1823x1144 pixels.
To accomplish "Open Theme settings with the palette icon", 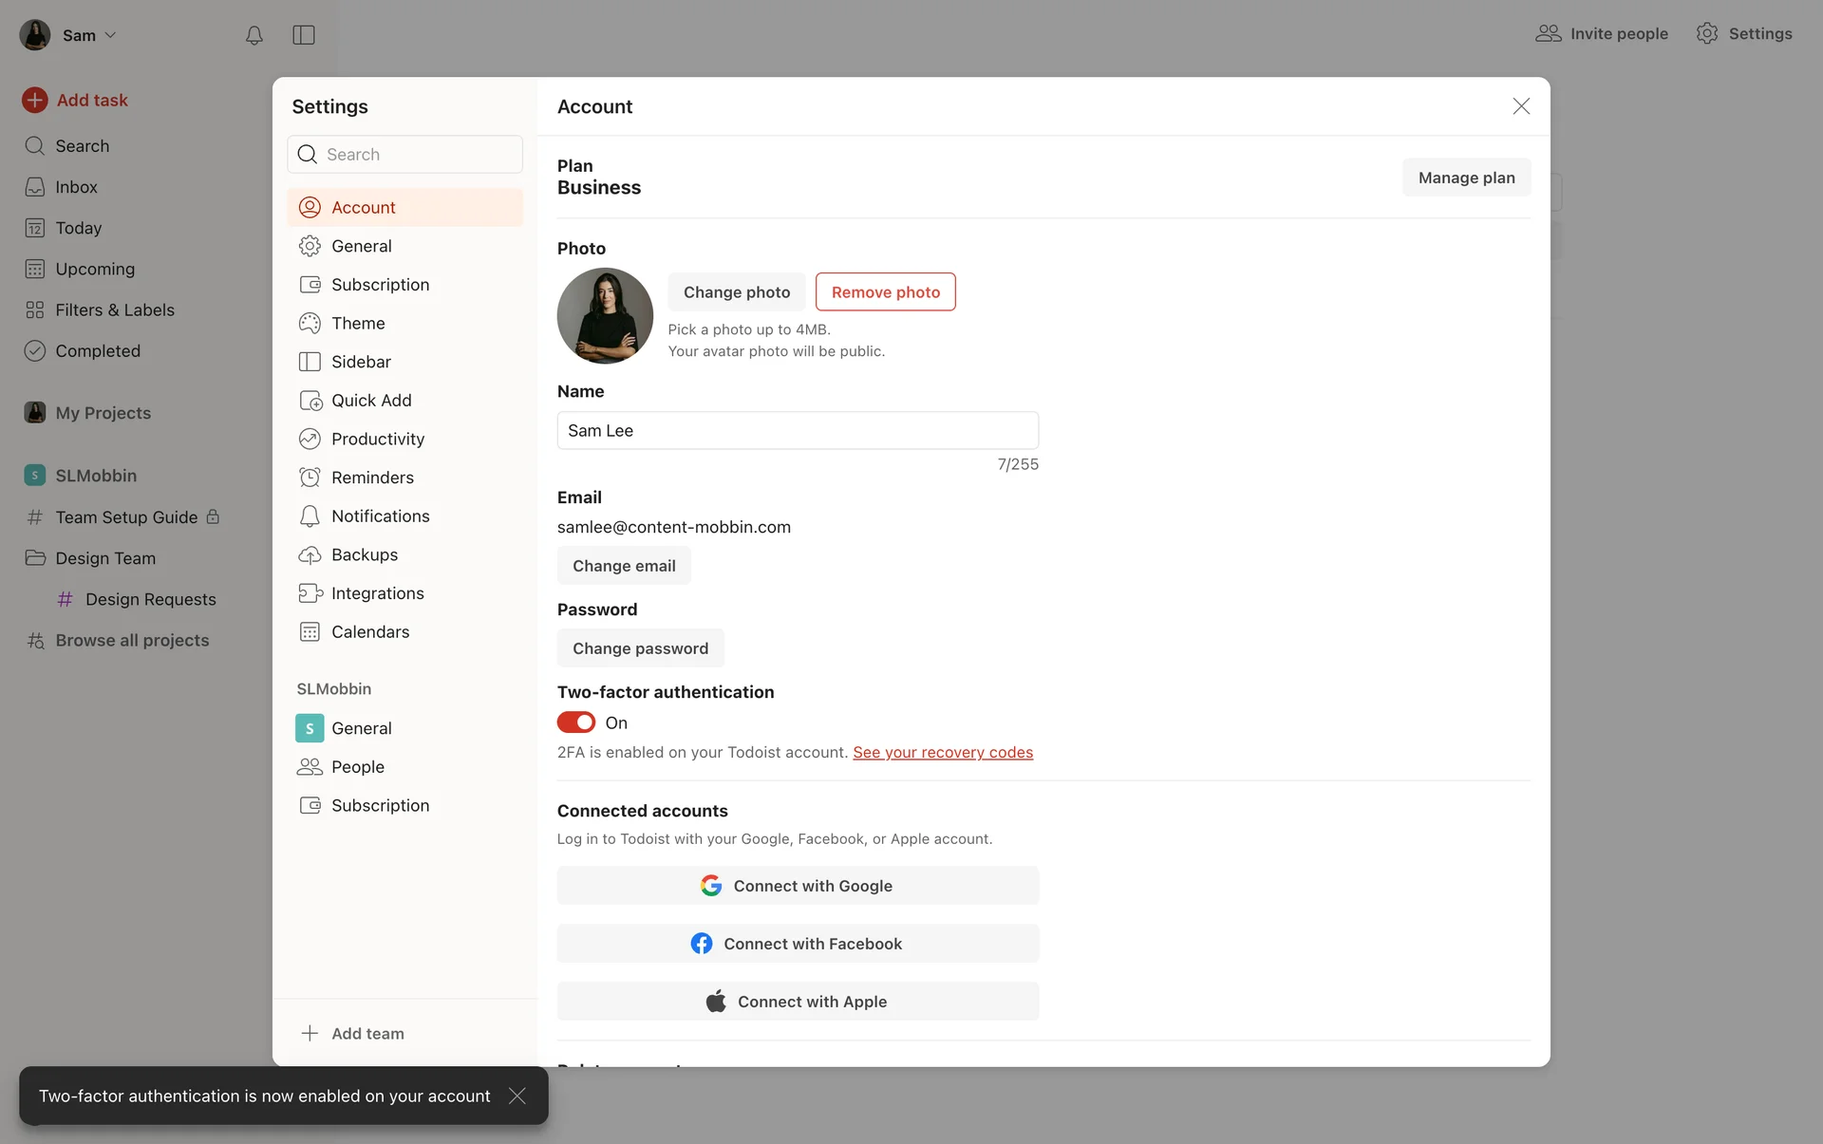I will 310,323.
